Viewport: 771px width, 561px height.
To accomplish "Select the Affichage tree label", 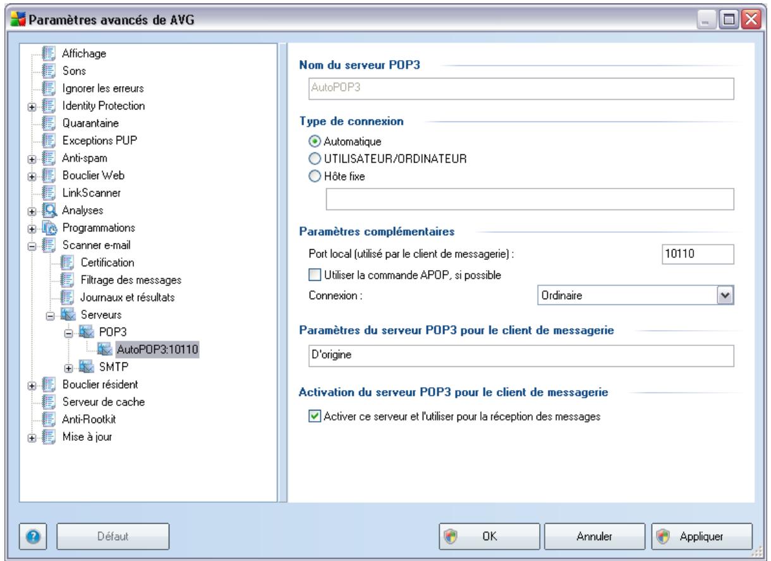I will pyautogui.click(x=84, y=54).
